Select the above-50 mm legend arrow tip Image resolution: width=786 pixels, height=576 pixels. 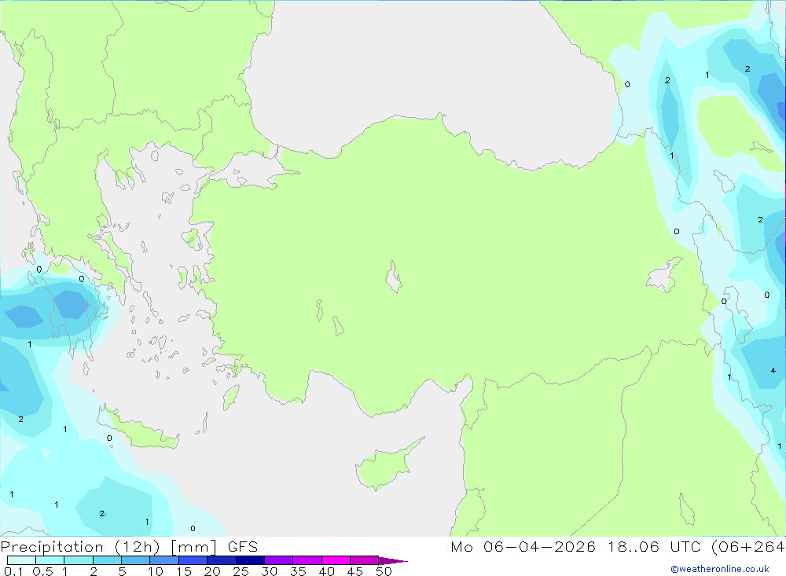[394, 561]
